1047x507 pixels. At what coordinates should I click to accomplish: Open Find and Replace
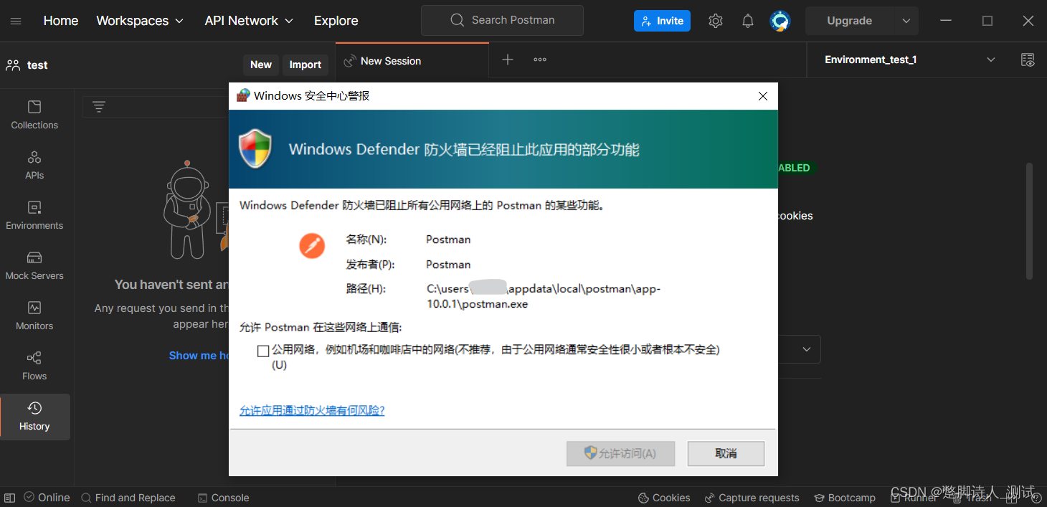pos(128,498)
